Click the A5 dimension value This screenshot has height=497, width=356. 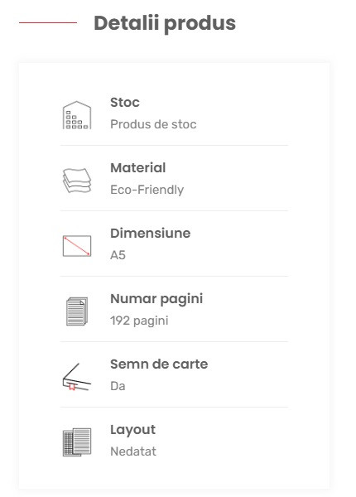(x=118, y=255)
